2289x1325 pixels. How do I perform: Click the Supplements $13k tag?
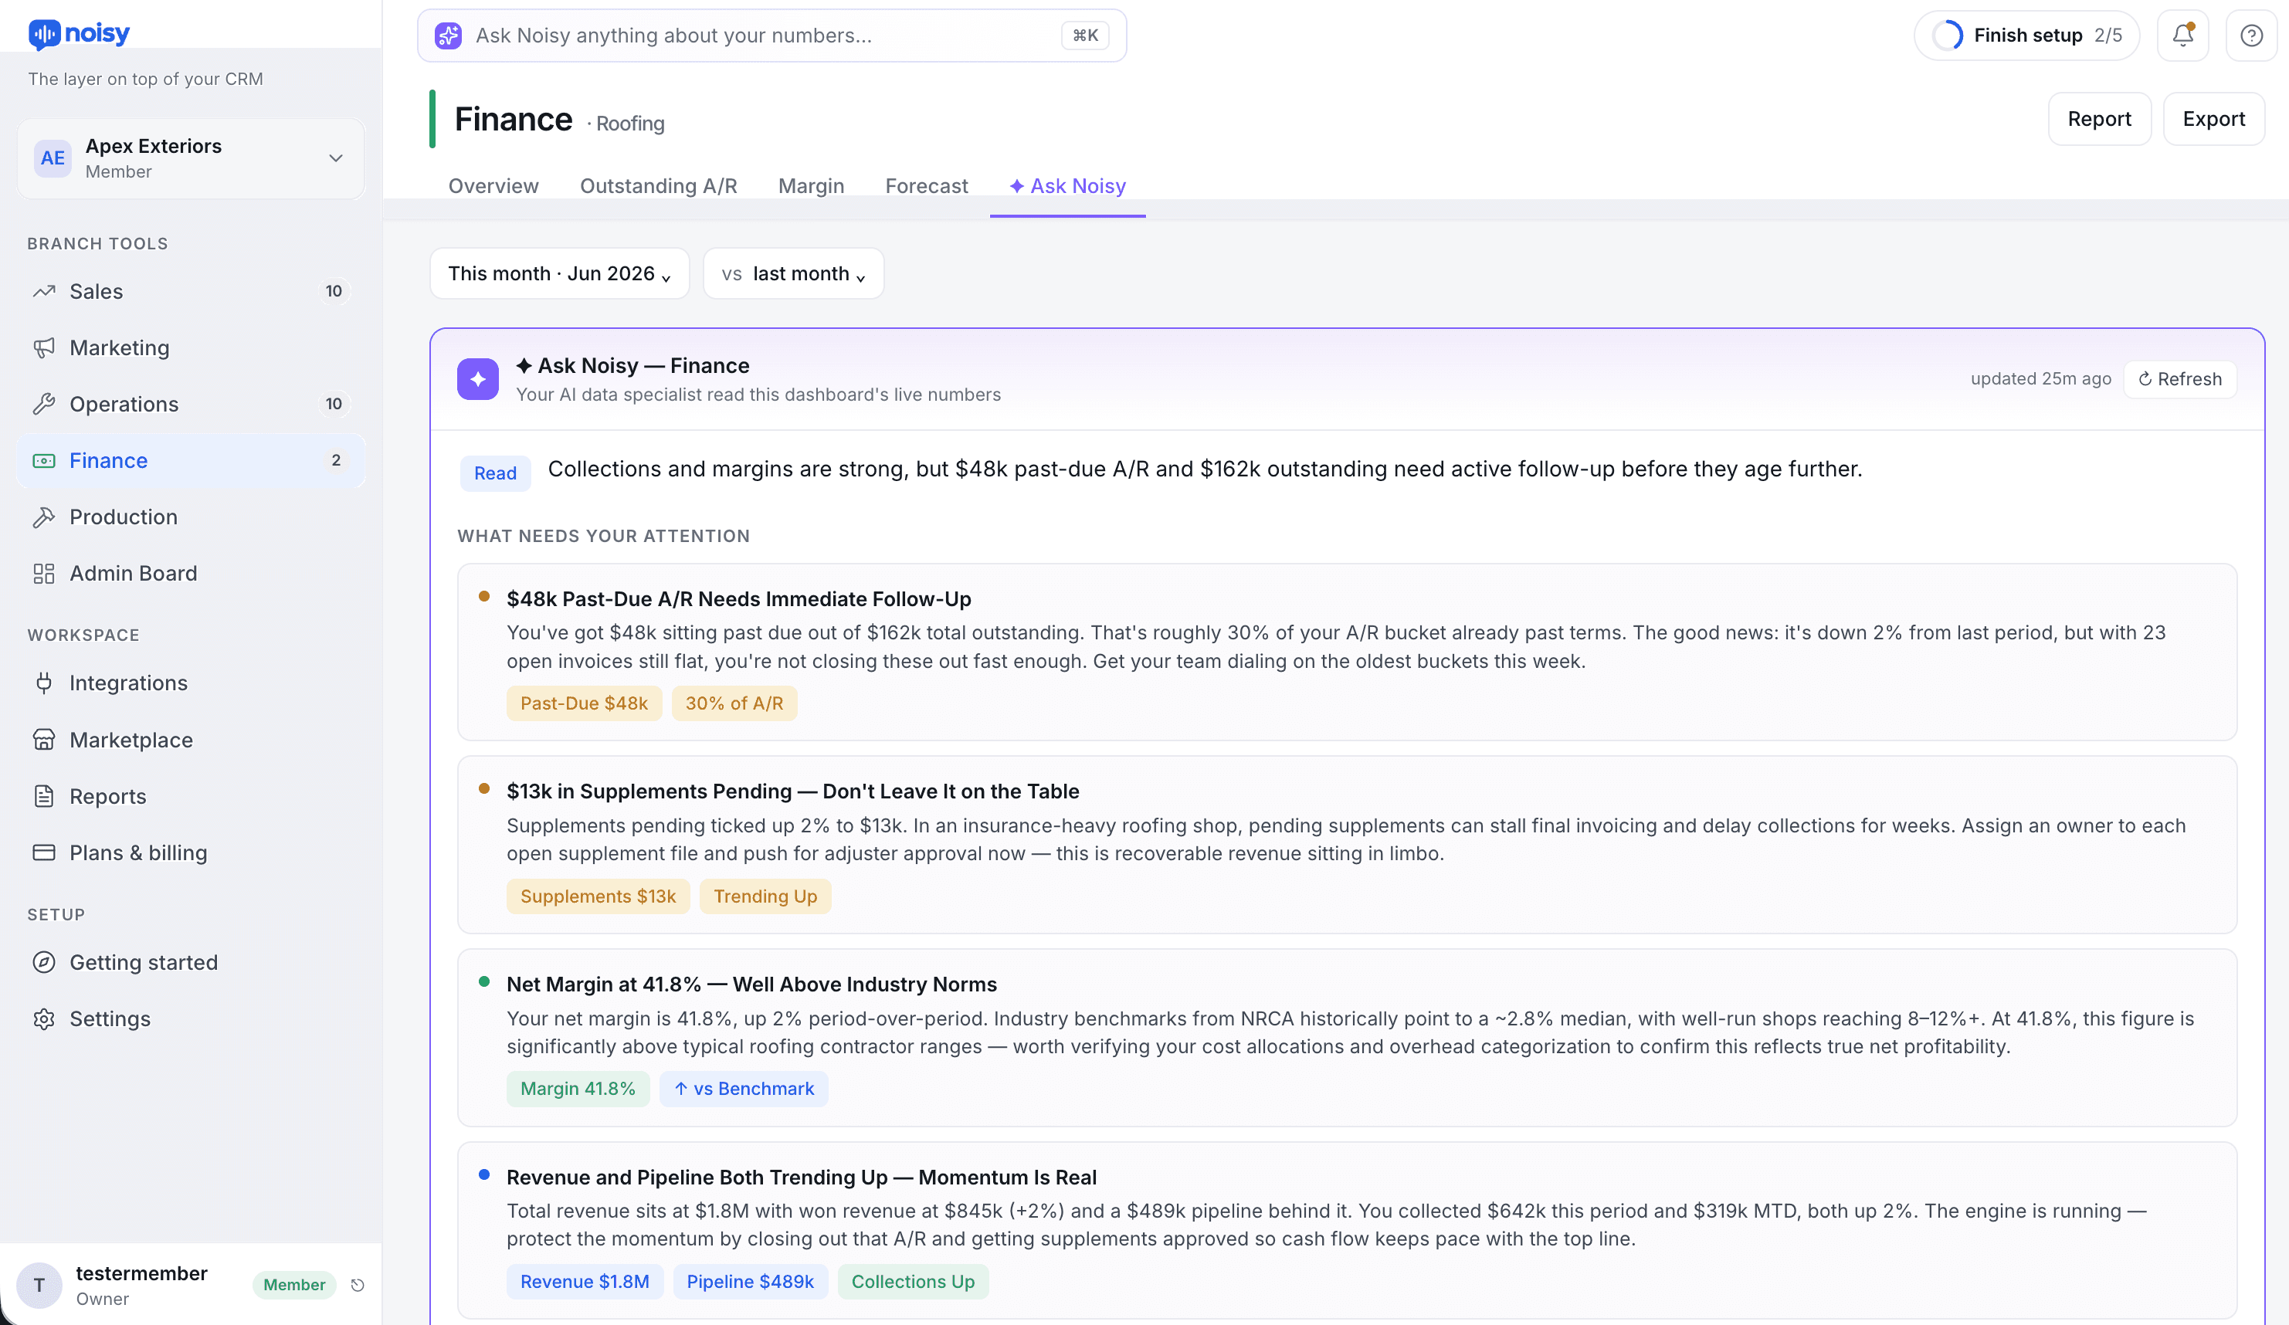point(598,896)
